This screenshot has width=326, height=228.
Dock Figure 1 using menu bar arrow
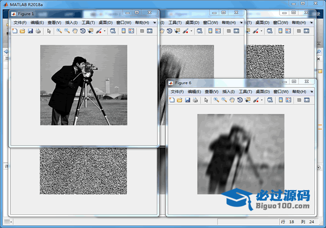[155, 22]
